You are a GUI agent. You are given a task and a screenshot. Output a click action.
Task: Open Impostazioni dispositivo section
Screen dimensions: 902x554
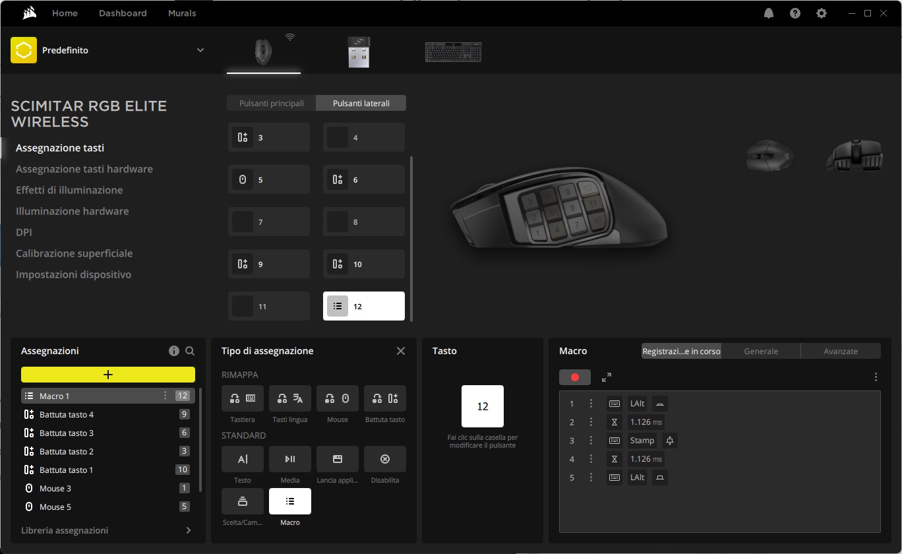click(74, 274)
